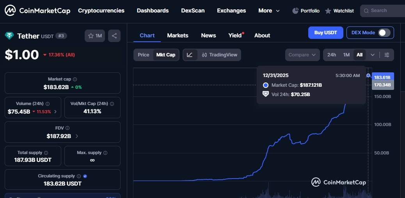Expand the More menu

click(x=269, y=11)
